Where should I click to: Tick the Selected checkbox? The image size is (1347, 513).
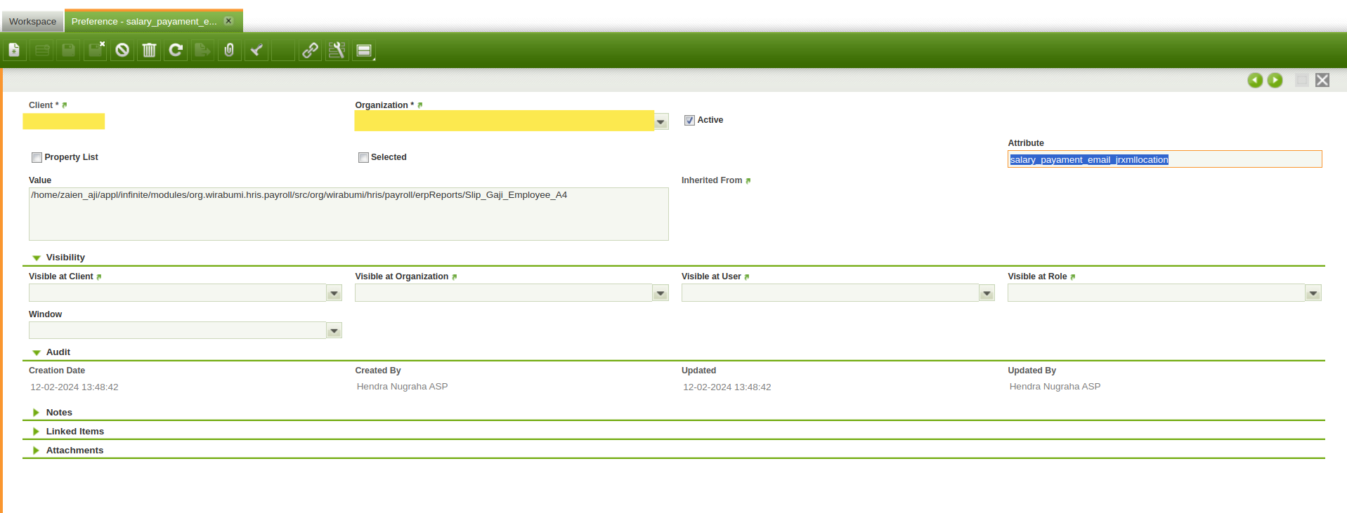(363, 157)
